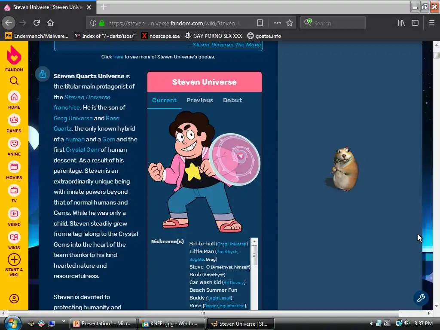The width and height of the screenshot is (440, 330).
Task: Go back with the browser back arrow
Action: 9,23
